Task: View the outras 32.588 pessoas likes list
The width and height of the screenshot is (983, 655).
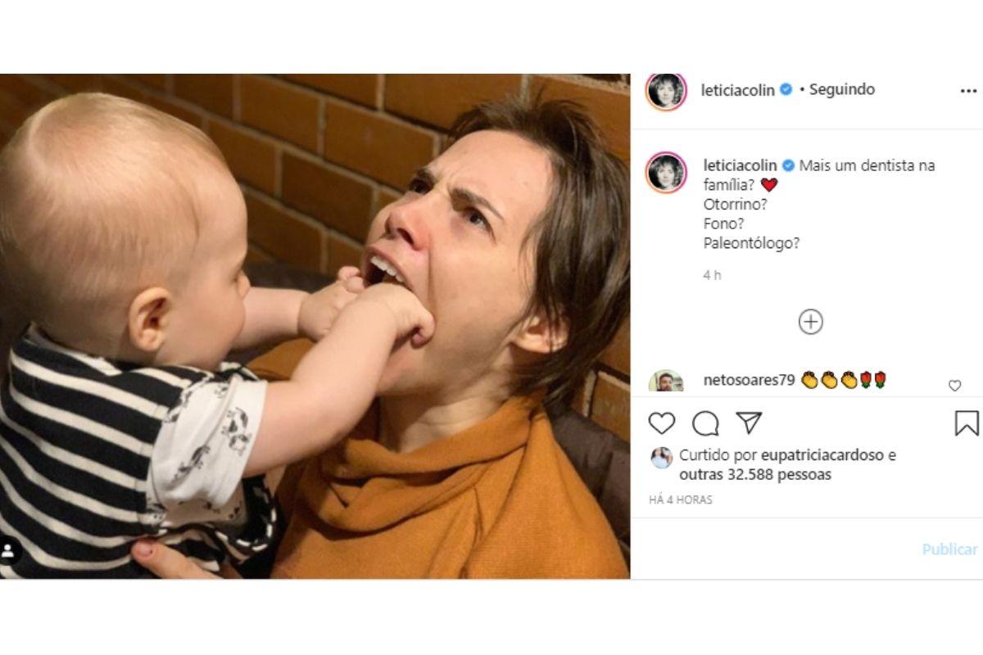Action: pos(755,475)
